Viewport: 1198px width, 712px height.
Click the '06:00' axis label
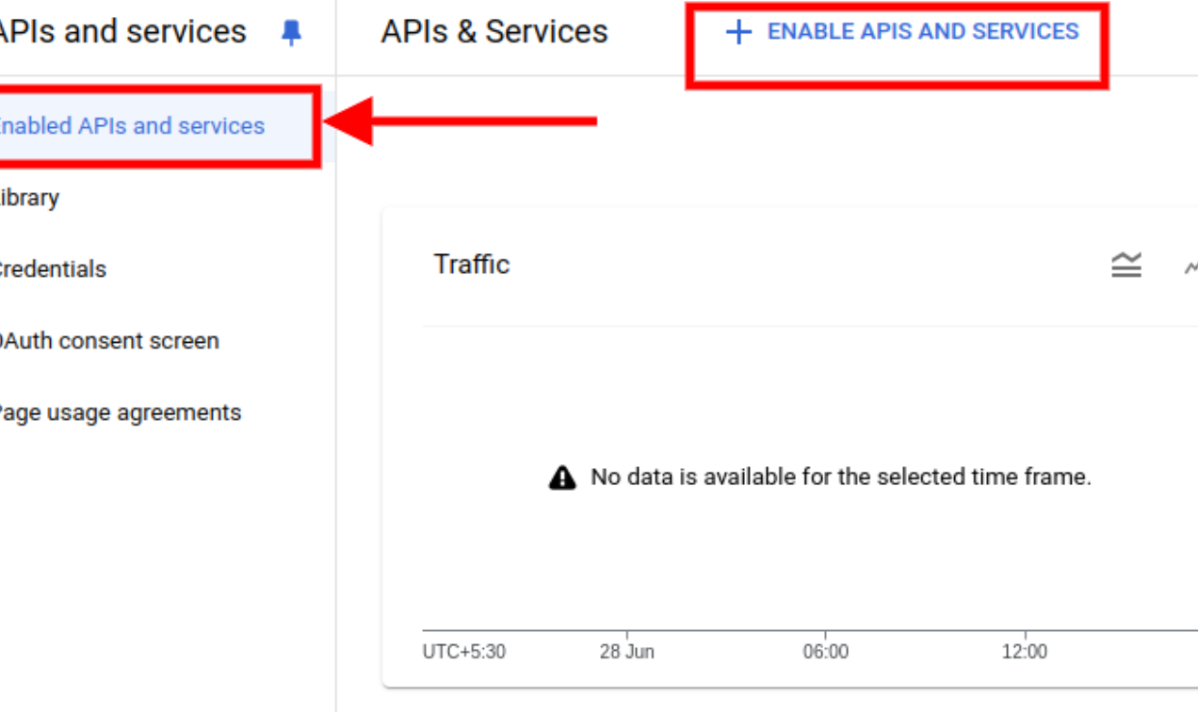click(x=826, y=652)
